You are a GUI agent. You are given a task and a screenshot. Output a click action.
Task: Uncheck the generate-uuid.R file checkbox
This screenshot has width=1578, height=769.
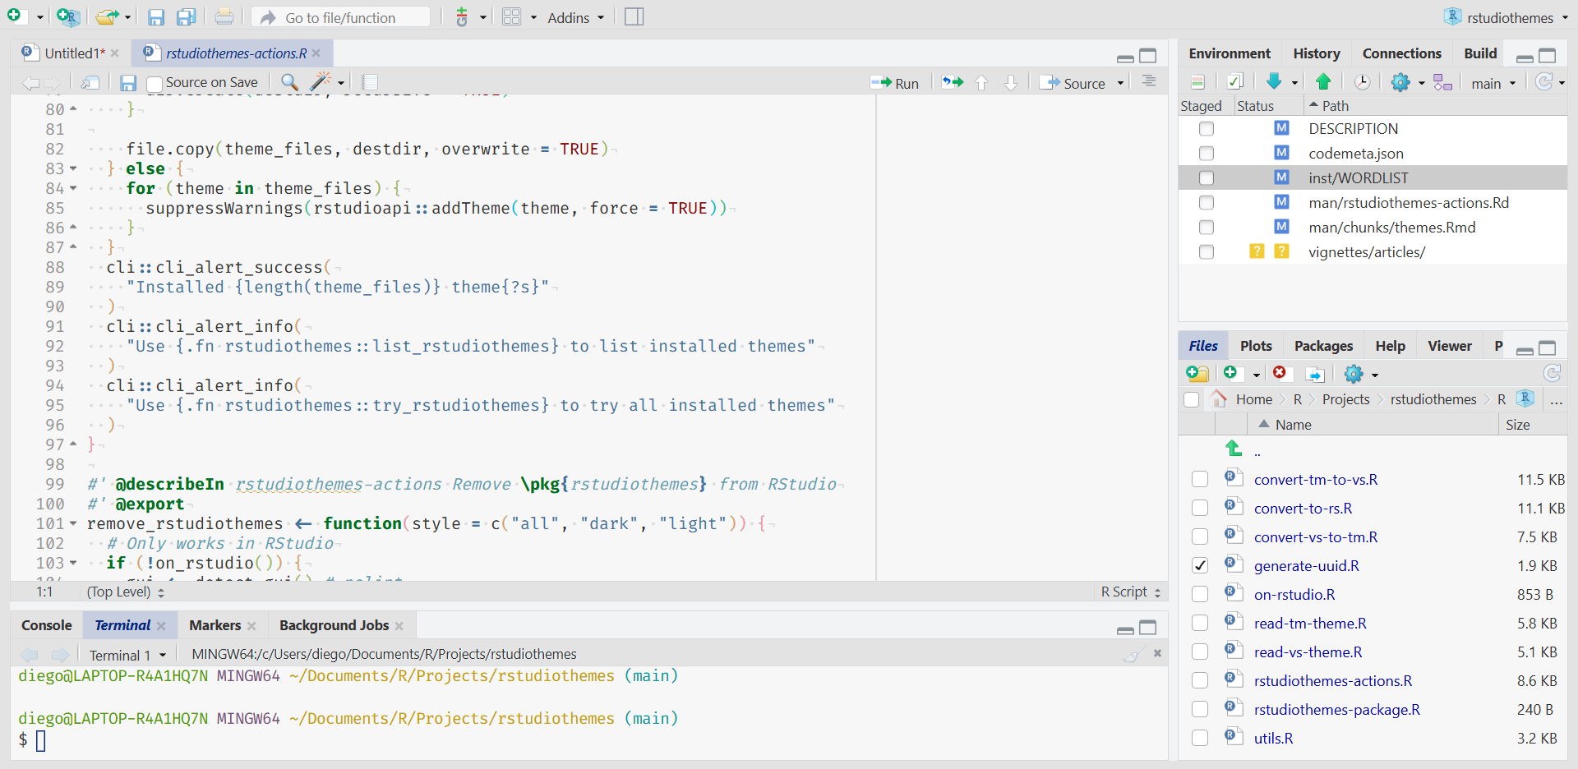[1200, 565]
